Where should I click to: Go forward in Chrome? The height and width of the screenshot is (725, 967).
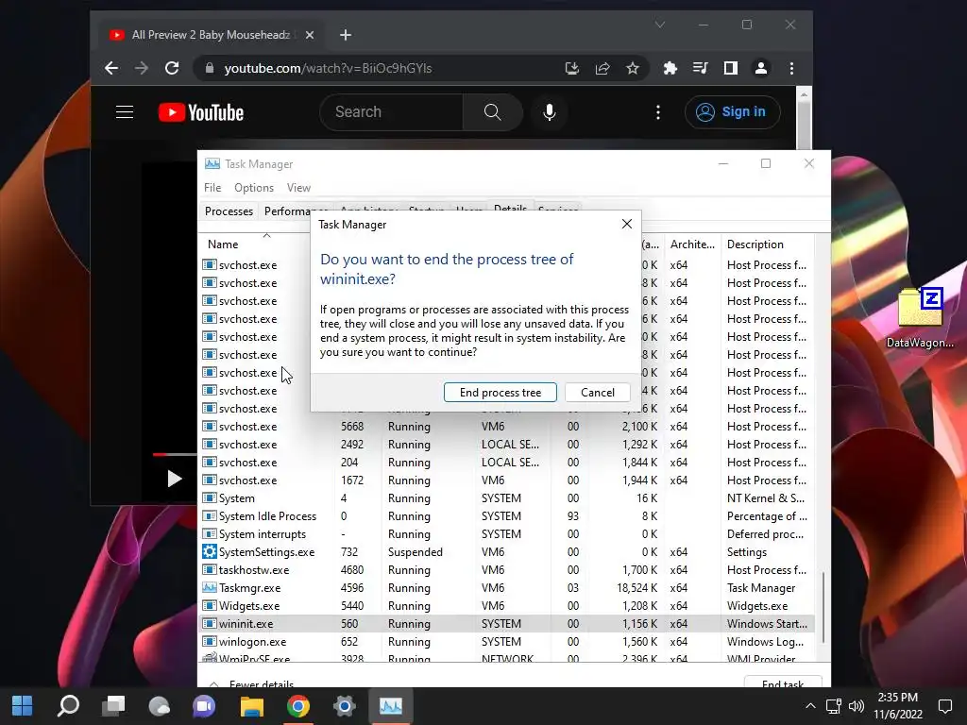142,68
